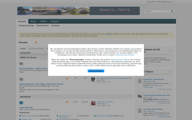Open Heikaro9 profile under Car Play nachrüsten
The height and width of the screenshot is (120, 192).
coord(151,111)
